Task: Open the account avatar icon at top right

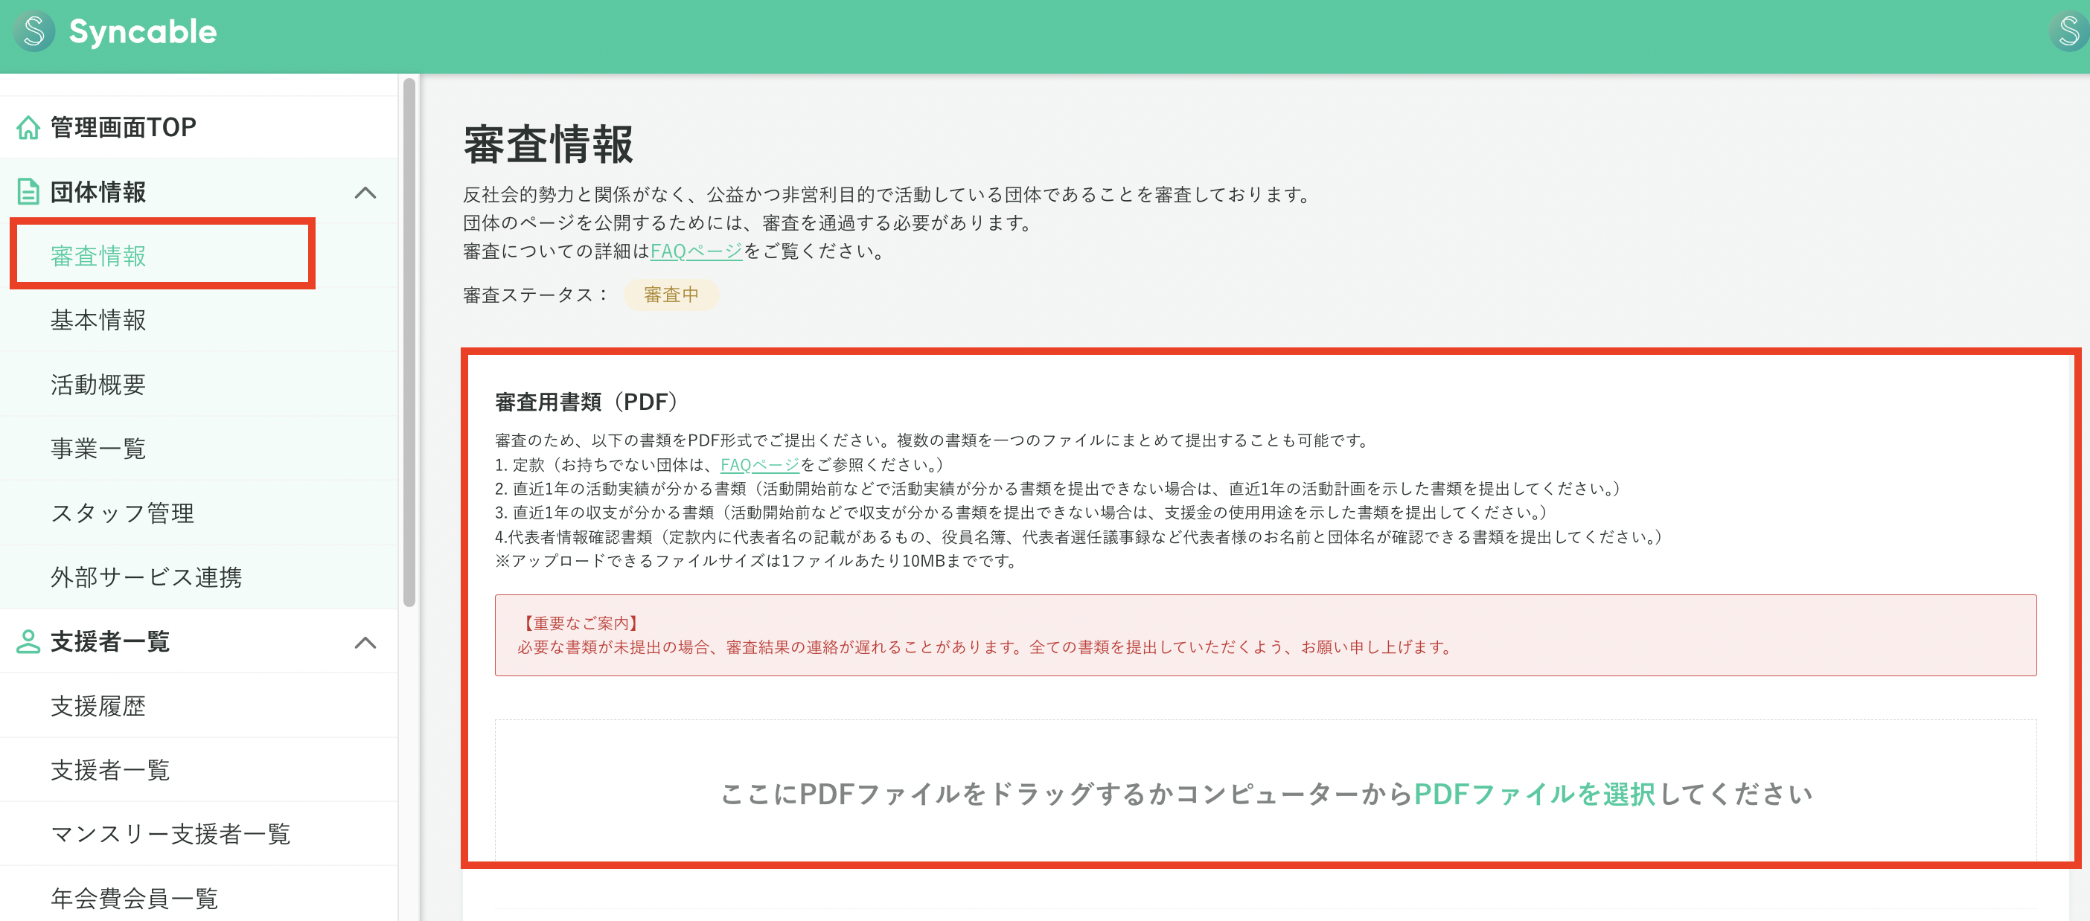Action: tap(2068, 32)
